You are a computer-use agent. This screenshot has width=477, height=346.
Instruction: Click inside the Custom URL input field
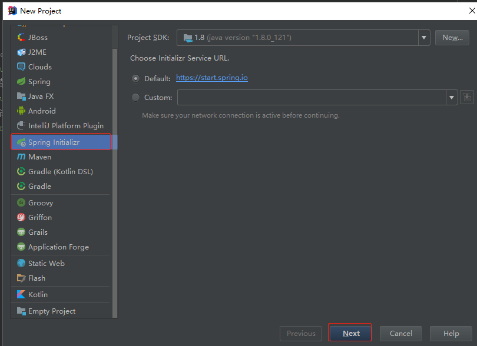312,97
